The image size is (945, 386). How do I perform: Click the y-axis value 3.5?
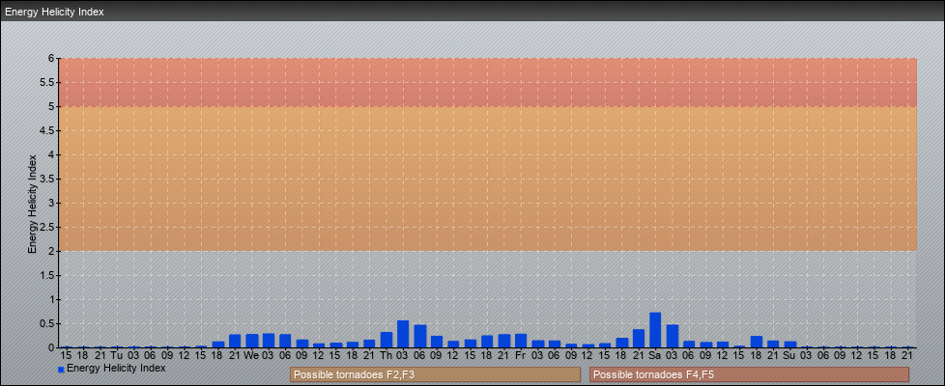point(47,179)
